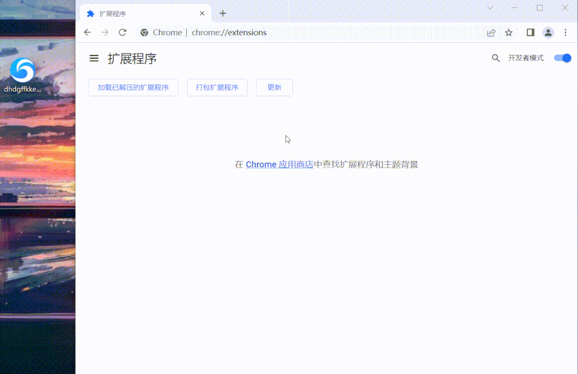Click the developer mode label text

pyautogui.click(x=526, y=58)
